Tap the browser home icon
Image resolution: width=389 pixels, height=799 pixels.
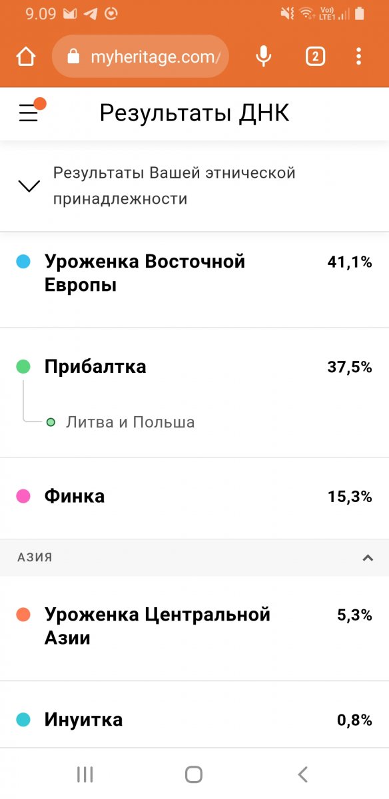click(26, 57)
